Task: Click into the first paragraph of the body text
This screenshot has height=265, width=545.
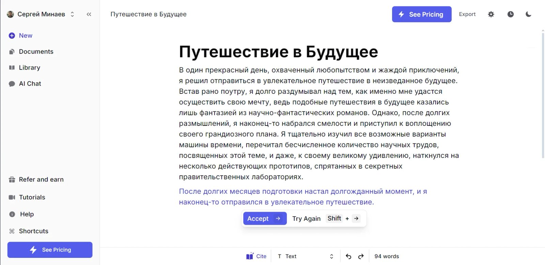Action: pos(319,123)
